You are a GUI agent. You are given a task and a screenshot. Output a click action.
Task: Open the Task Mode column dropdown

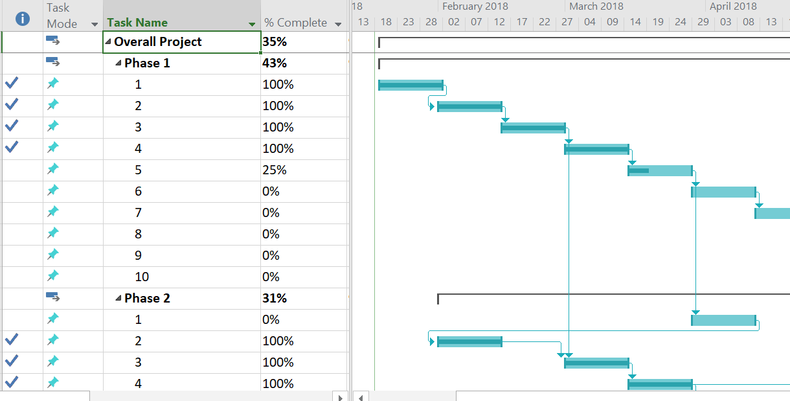(x=95, y=25)
